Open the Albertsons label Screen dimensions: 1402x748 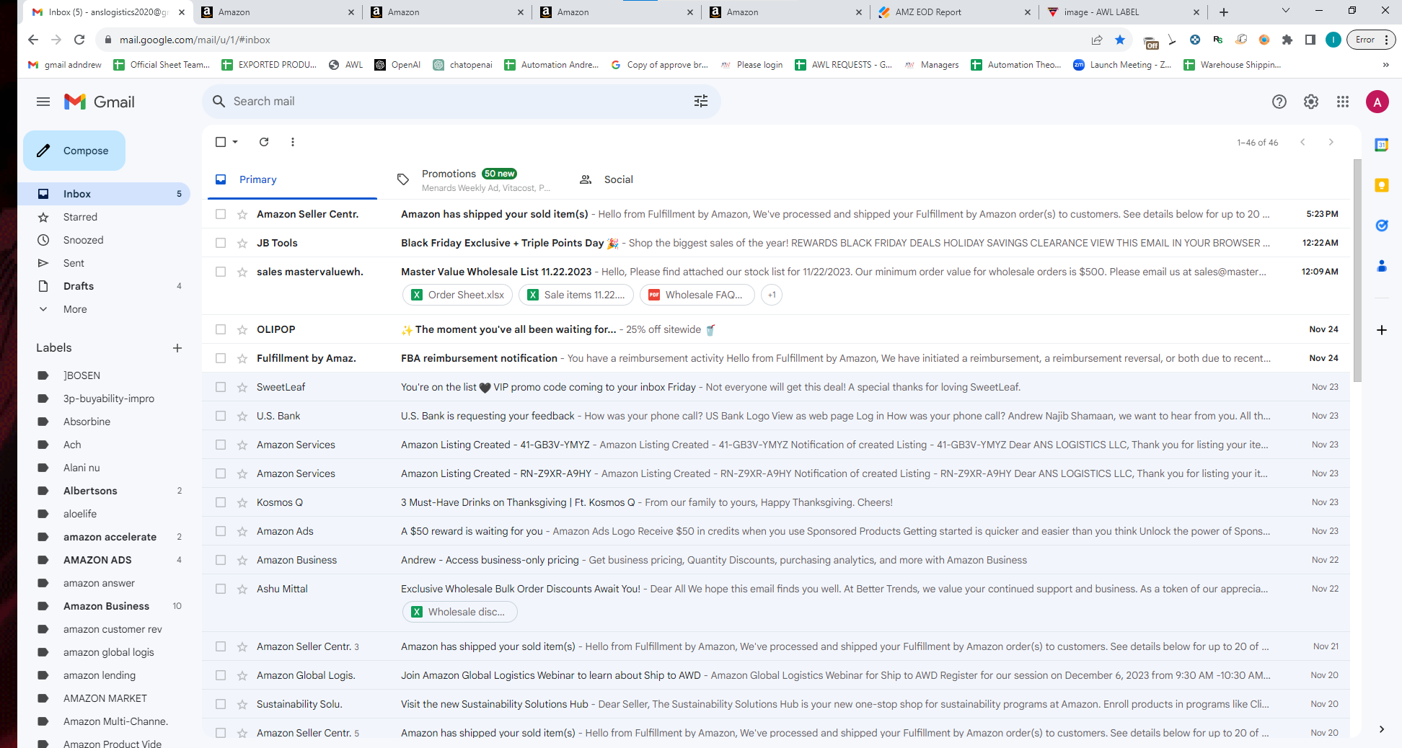[x=90, y=491]
